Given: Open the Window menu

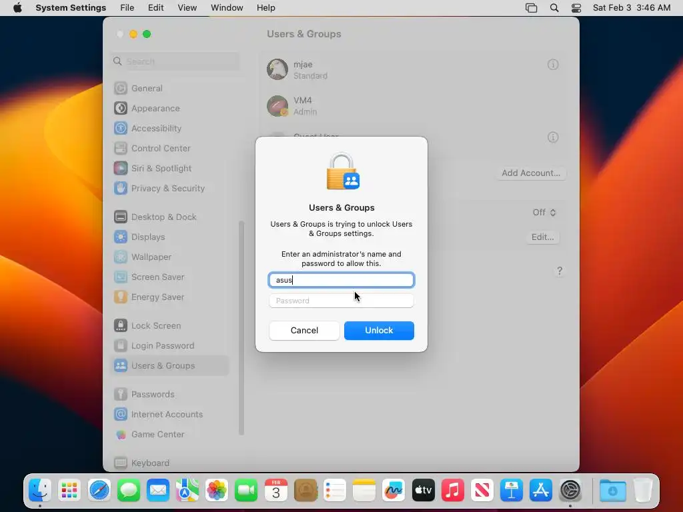Looking at the screenshot, I should (x=227, y=8).
